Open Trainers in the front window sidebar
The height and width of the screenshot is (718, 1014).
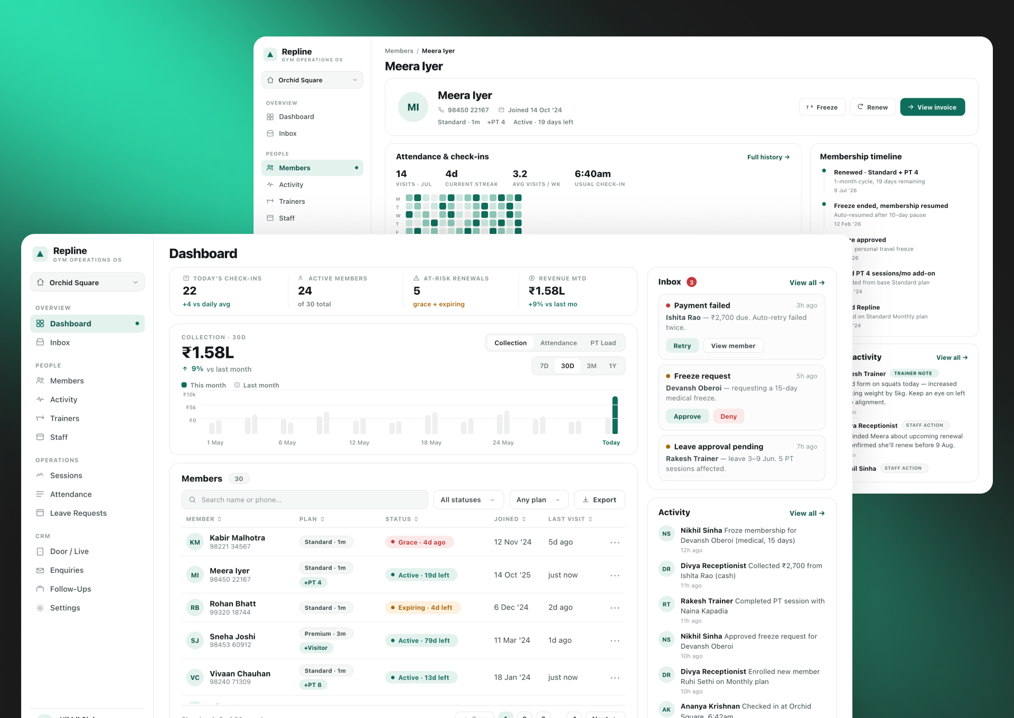click(87, 418)
